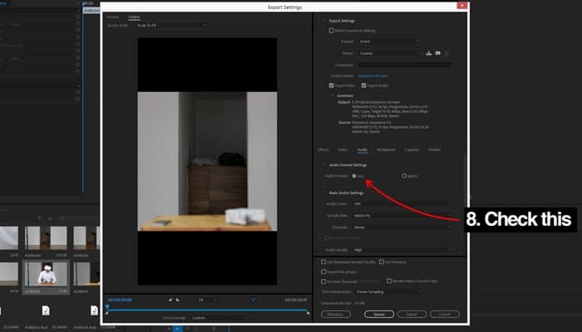
Task: Open the Time Interpolation dropdown
Action: point(389,291)
